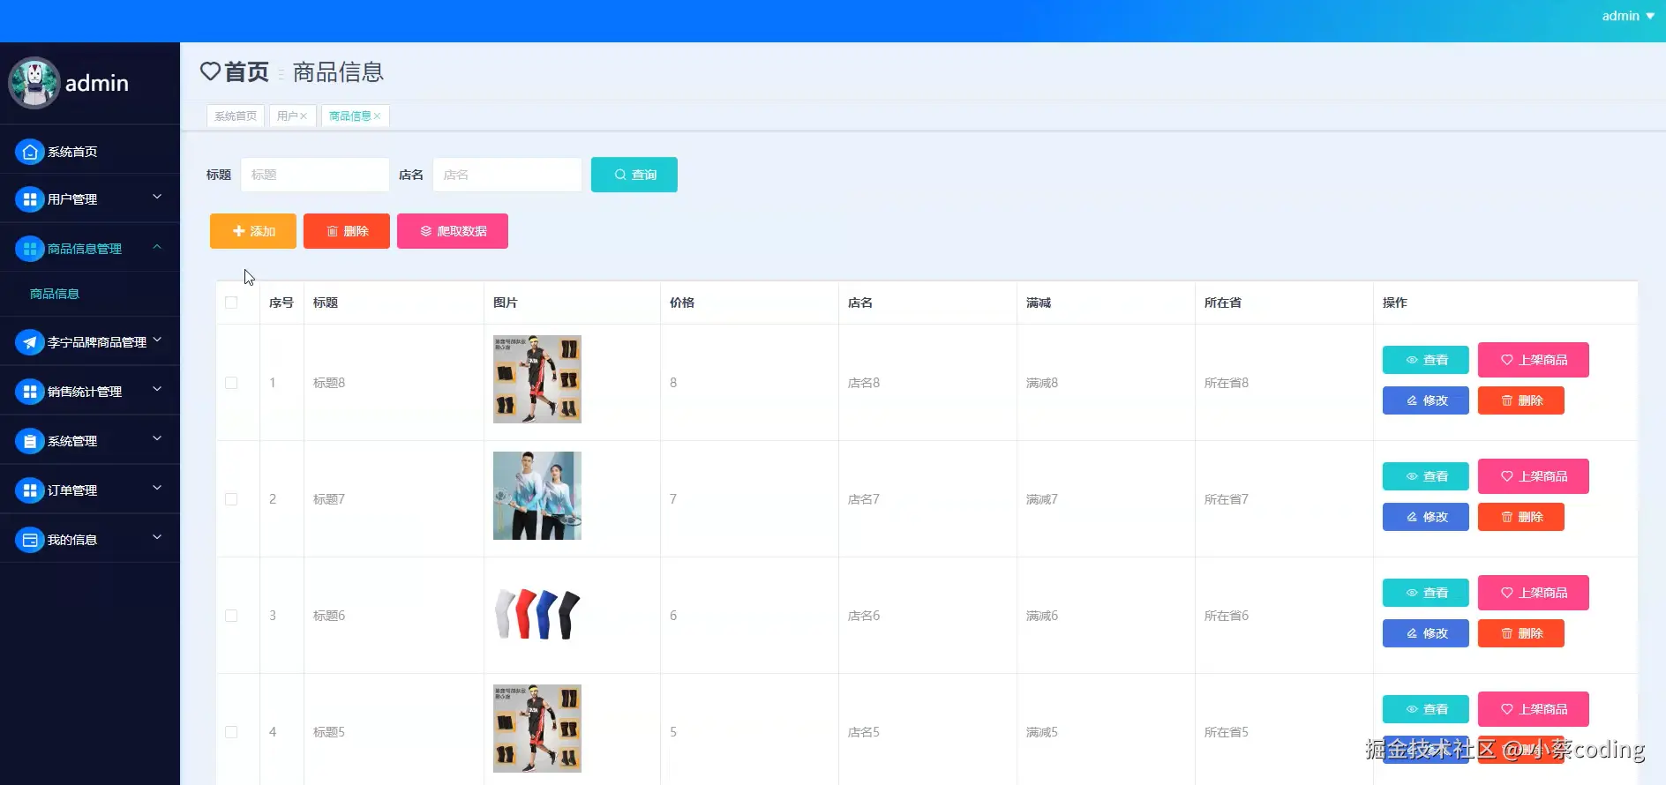The image size is (1666, 785).
Task: Click 修改 button for 标题7
Action: (x=1426, y=517)
